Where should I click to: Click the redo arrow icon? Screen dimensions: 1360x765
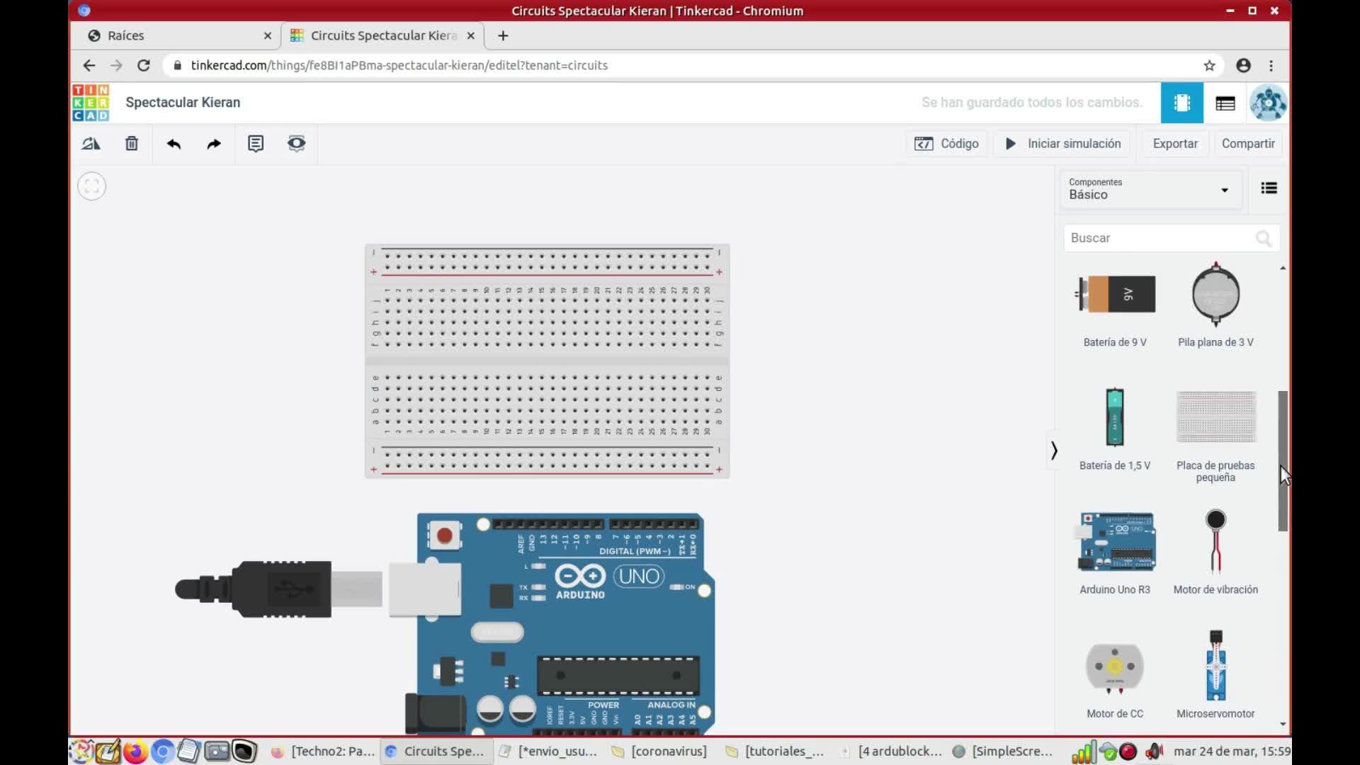click(214, 144)
